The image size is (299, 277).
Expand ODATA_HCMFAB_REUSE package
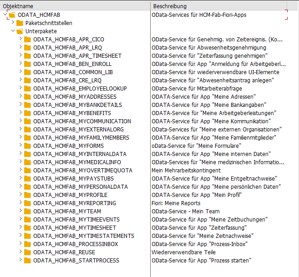pos(20,252)
